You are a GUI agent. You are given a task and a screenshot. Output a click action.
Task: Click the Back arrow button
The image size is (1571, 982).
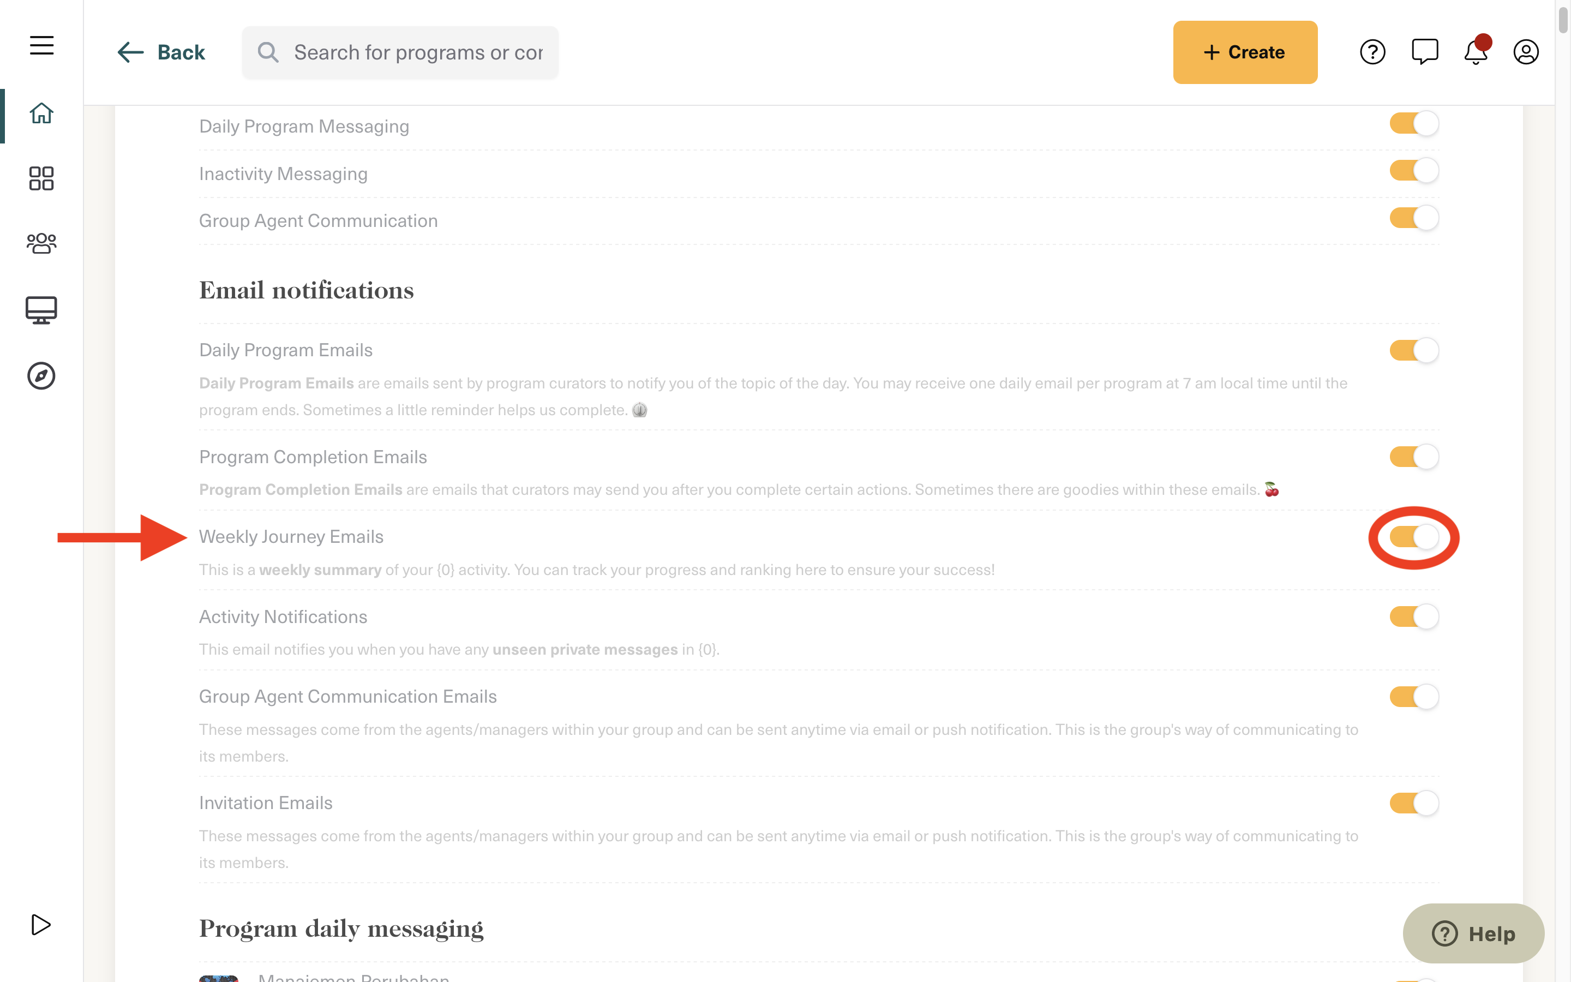point(161,52)
